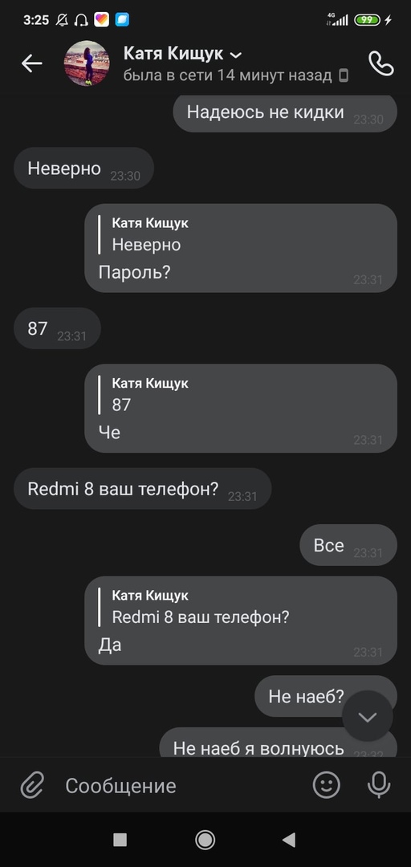Open Катя Кищук's profile avatar
The width and height of the screenshot is (411, 867).
(x=87, y=63)
